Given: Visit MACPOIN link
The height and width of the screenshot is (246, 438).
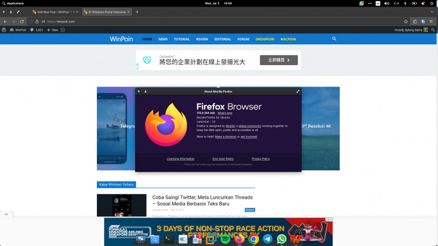Looking at the screenshot, I should pos(289,39).
